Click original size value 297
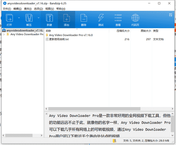176x145 pixels. tap(148, 39)
